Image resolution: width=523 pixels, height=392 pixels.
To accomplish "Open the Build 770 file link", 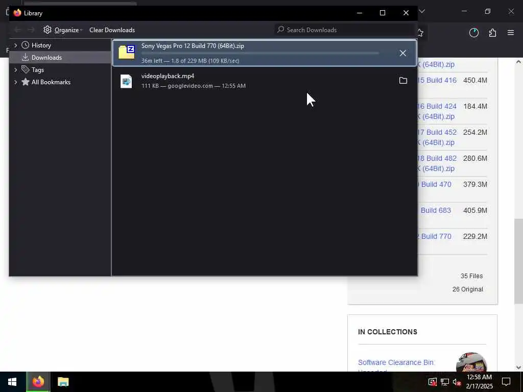I will [435, 236].
